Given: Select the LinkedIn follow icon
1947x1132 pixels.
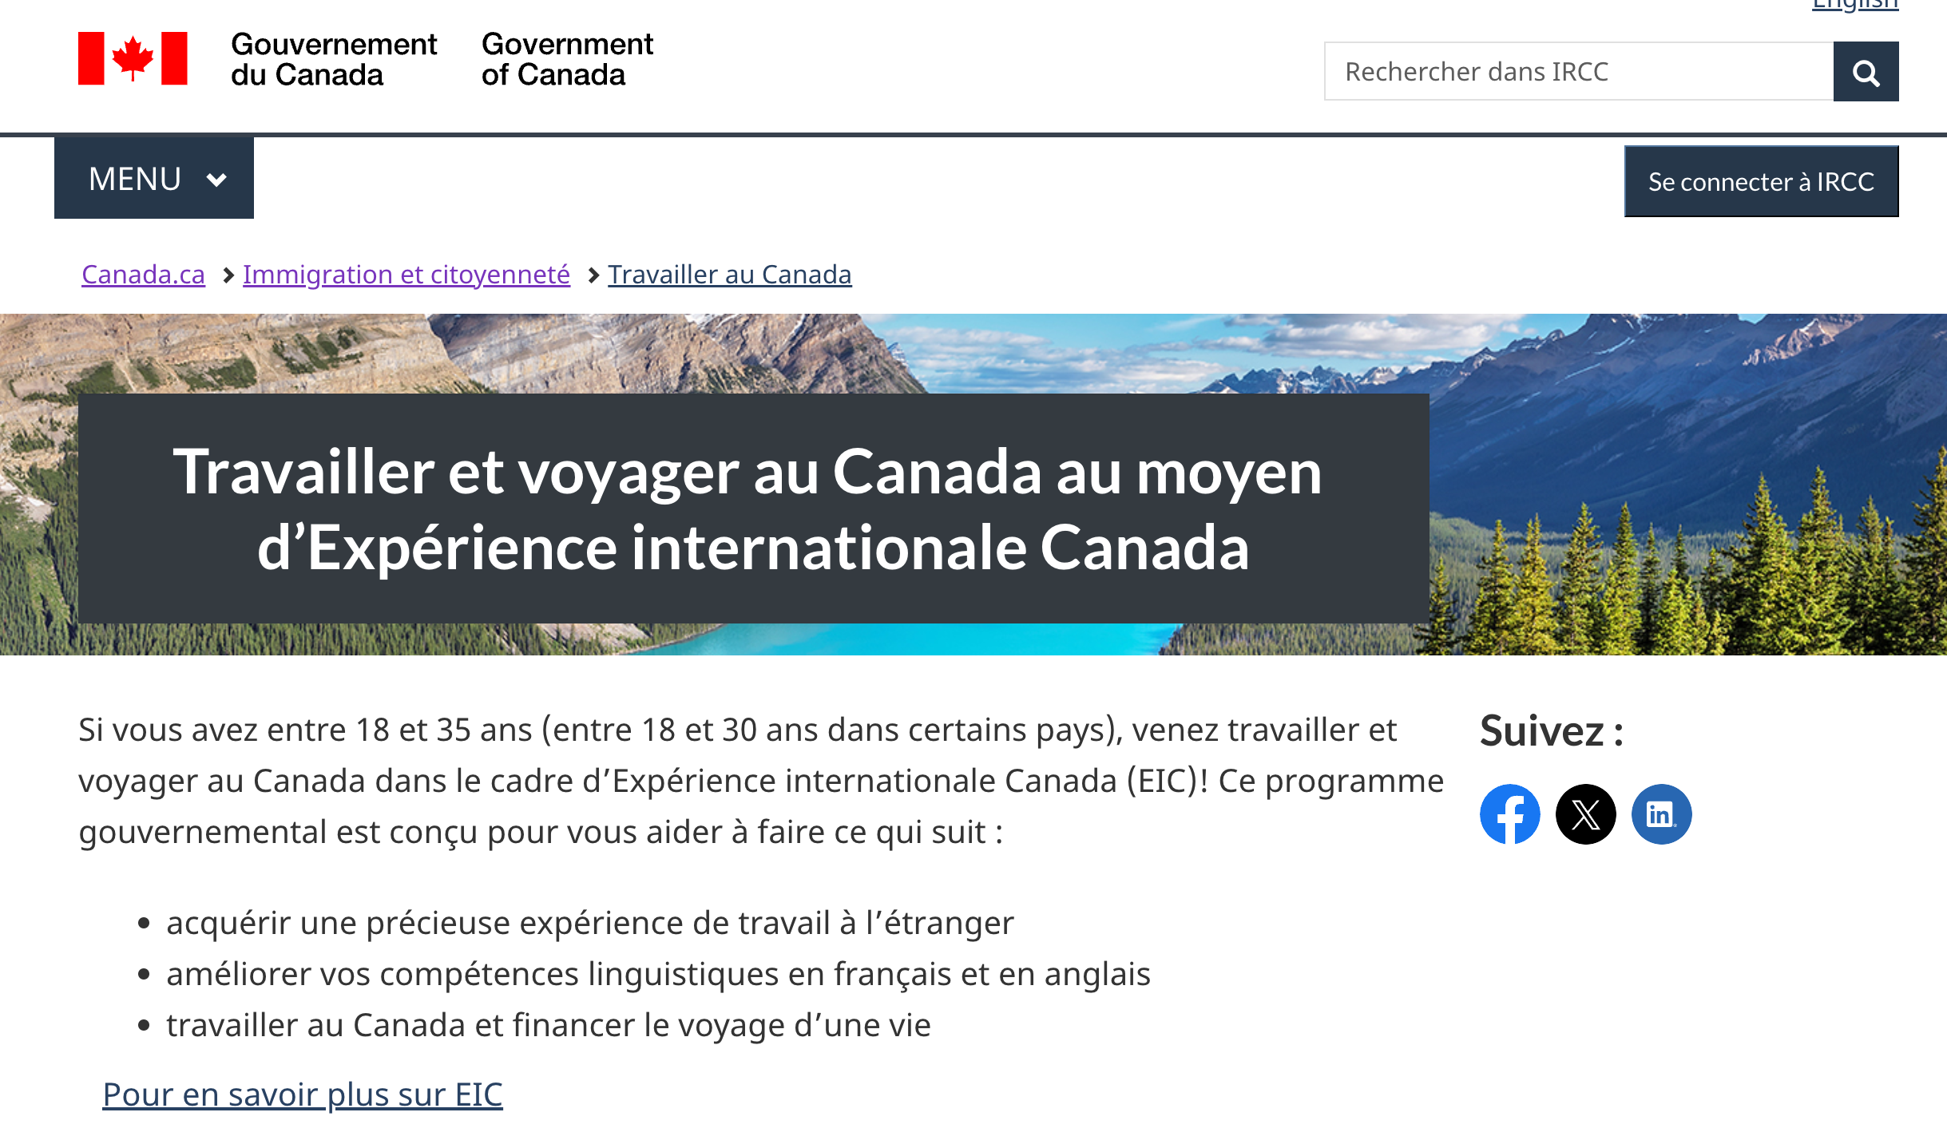Looking at the screenshot, I should pyautogui.click(x=1660, y=813).
